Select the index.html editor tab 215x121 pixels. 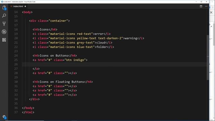[18, 6]
